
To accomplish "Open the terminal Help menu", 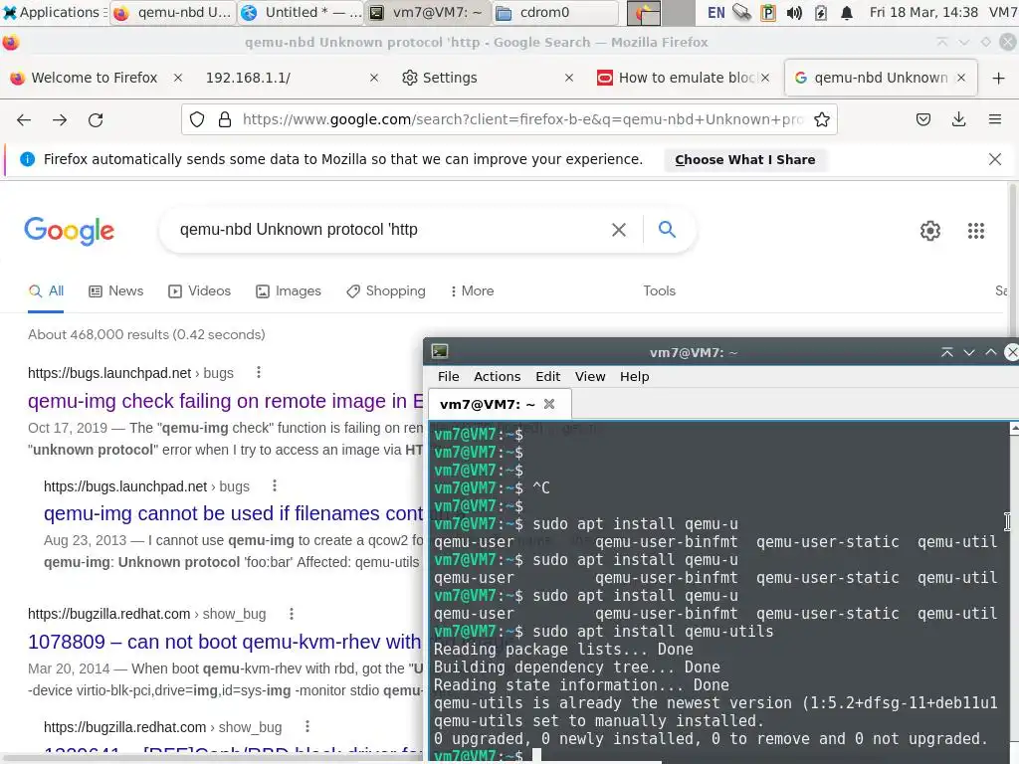I will tap(634, 377).
